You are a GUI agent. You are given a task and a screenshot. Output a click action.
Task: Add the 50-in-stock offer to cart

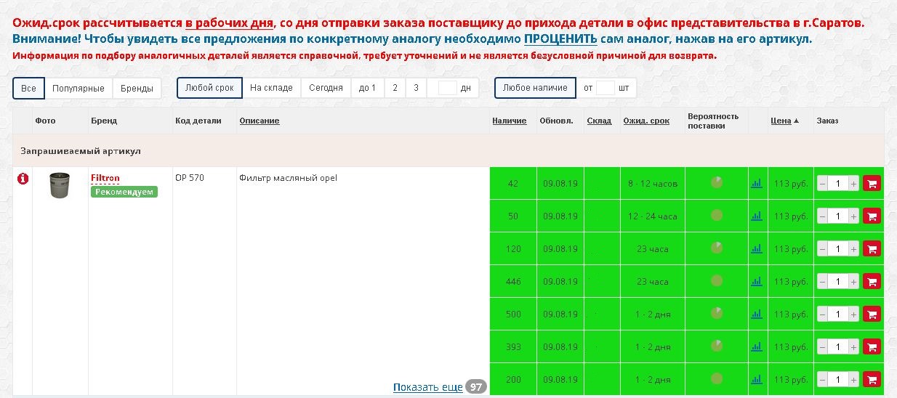tap(872, 216)
